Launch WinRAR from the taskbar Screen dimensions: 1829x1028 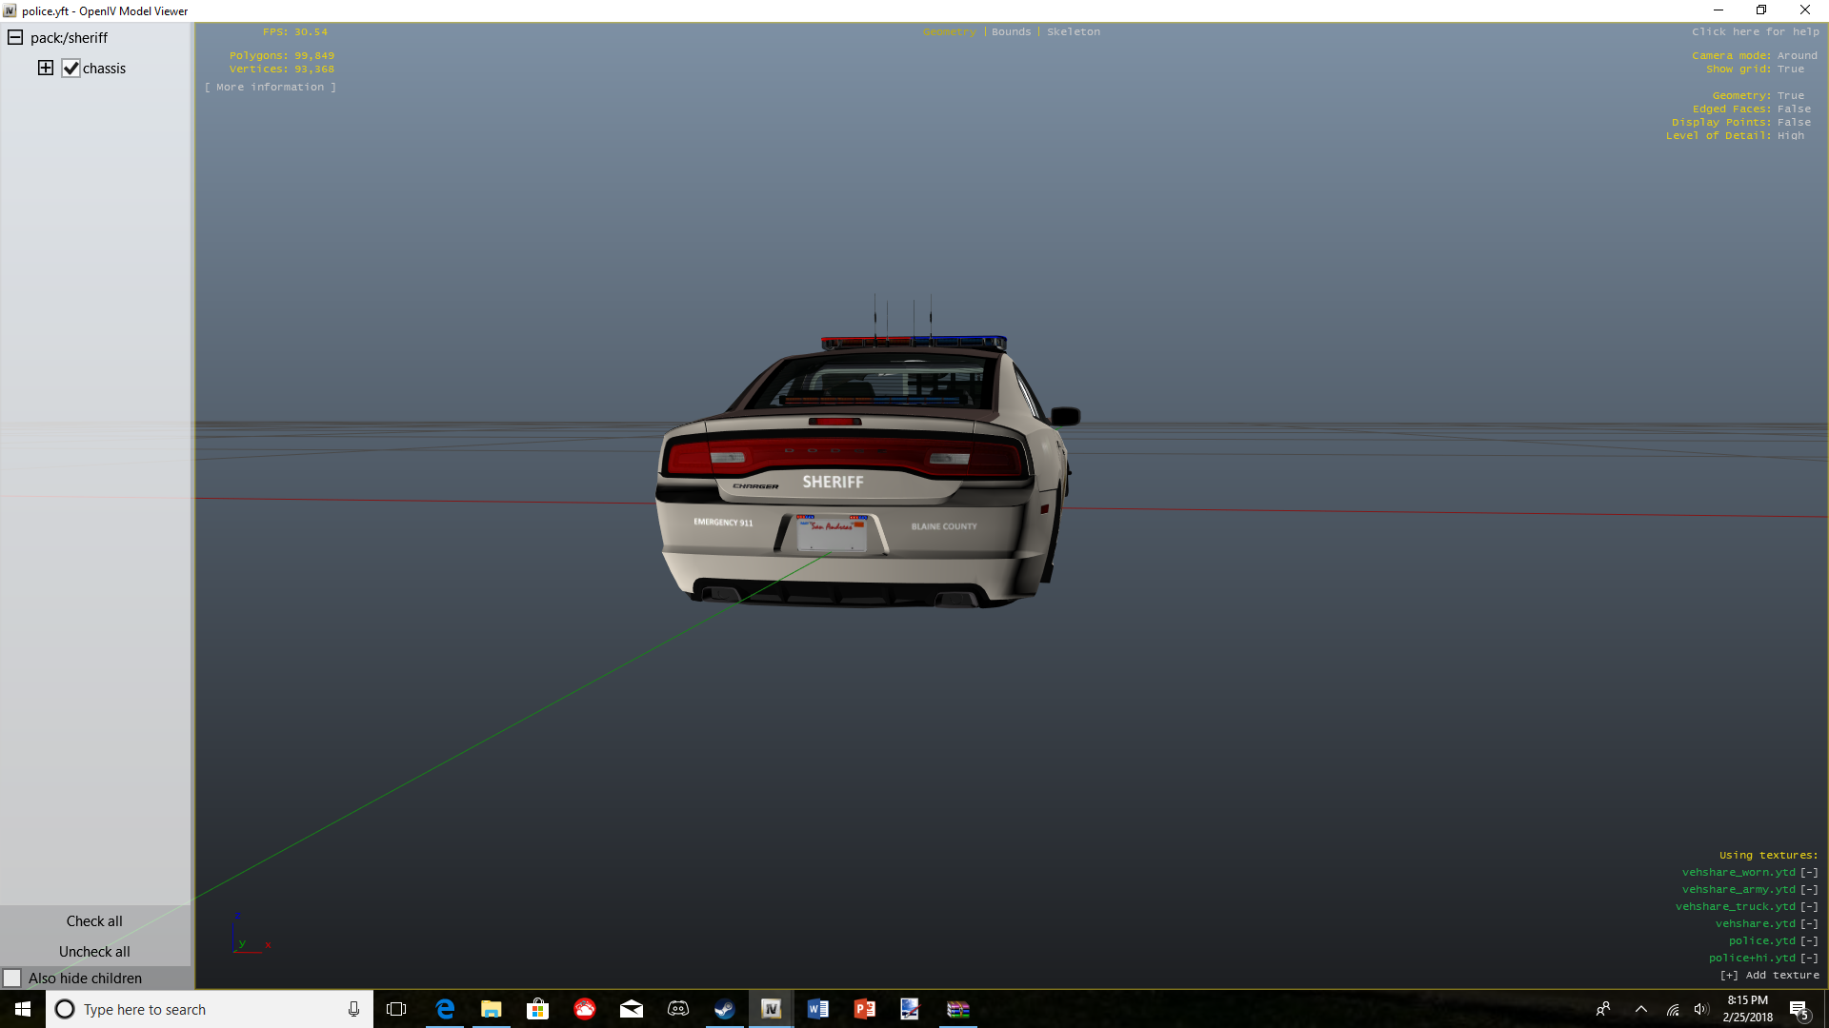(957, 1009)
